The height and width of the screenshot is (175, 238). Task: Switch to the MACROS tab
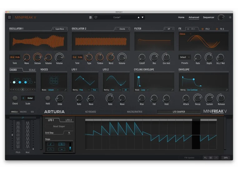[23, 112]
